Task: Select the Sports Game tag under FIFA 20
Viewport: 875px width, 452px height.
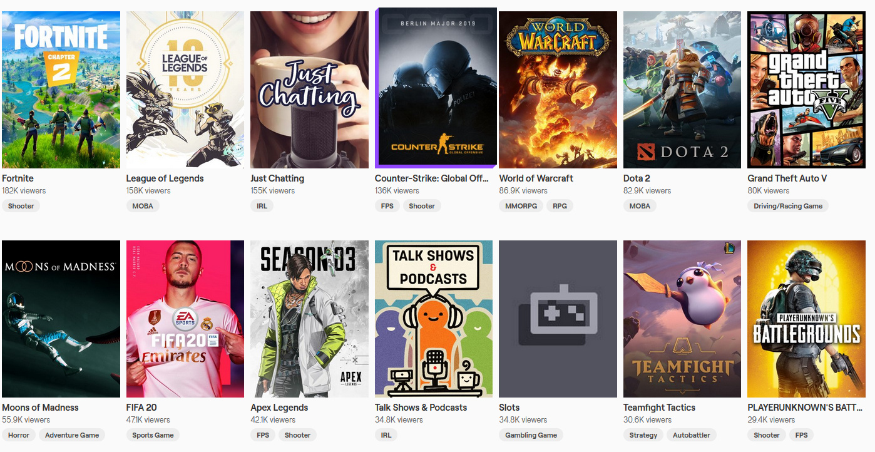Action: 153,435
